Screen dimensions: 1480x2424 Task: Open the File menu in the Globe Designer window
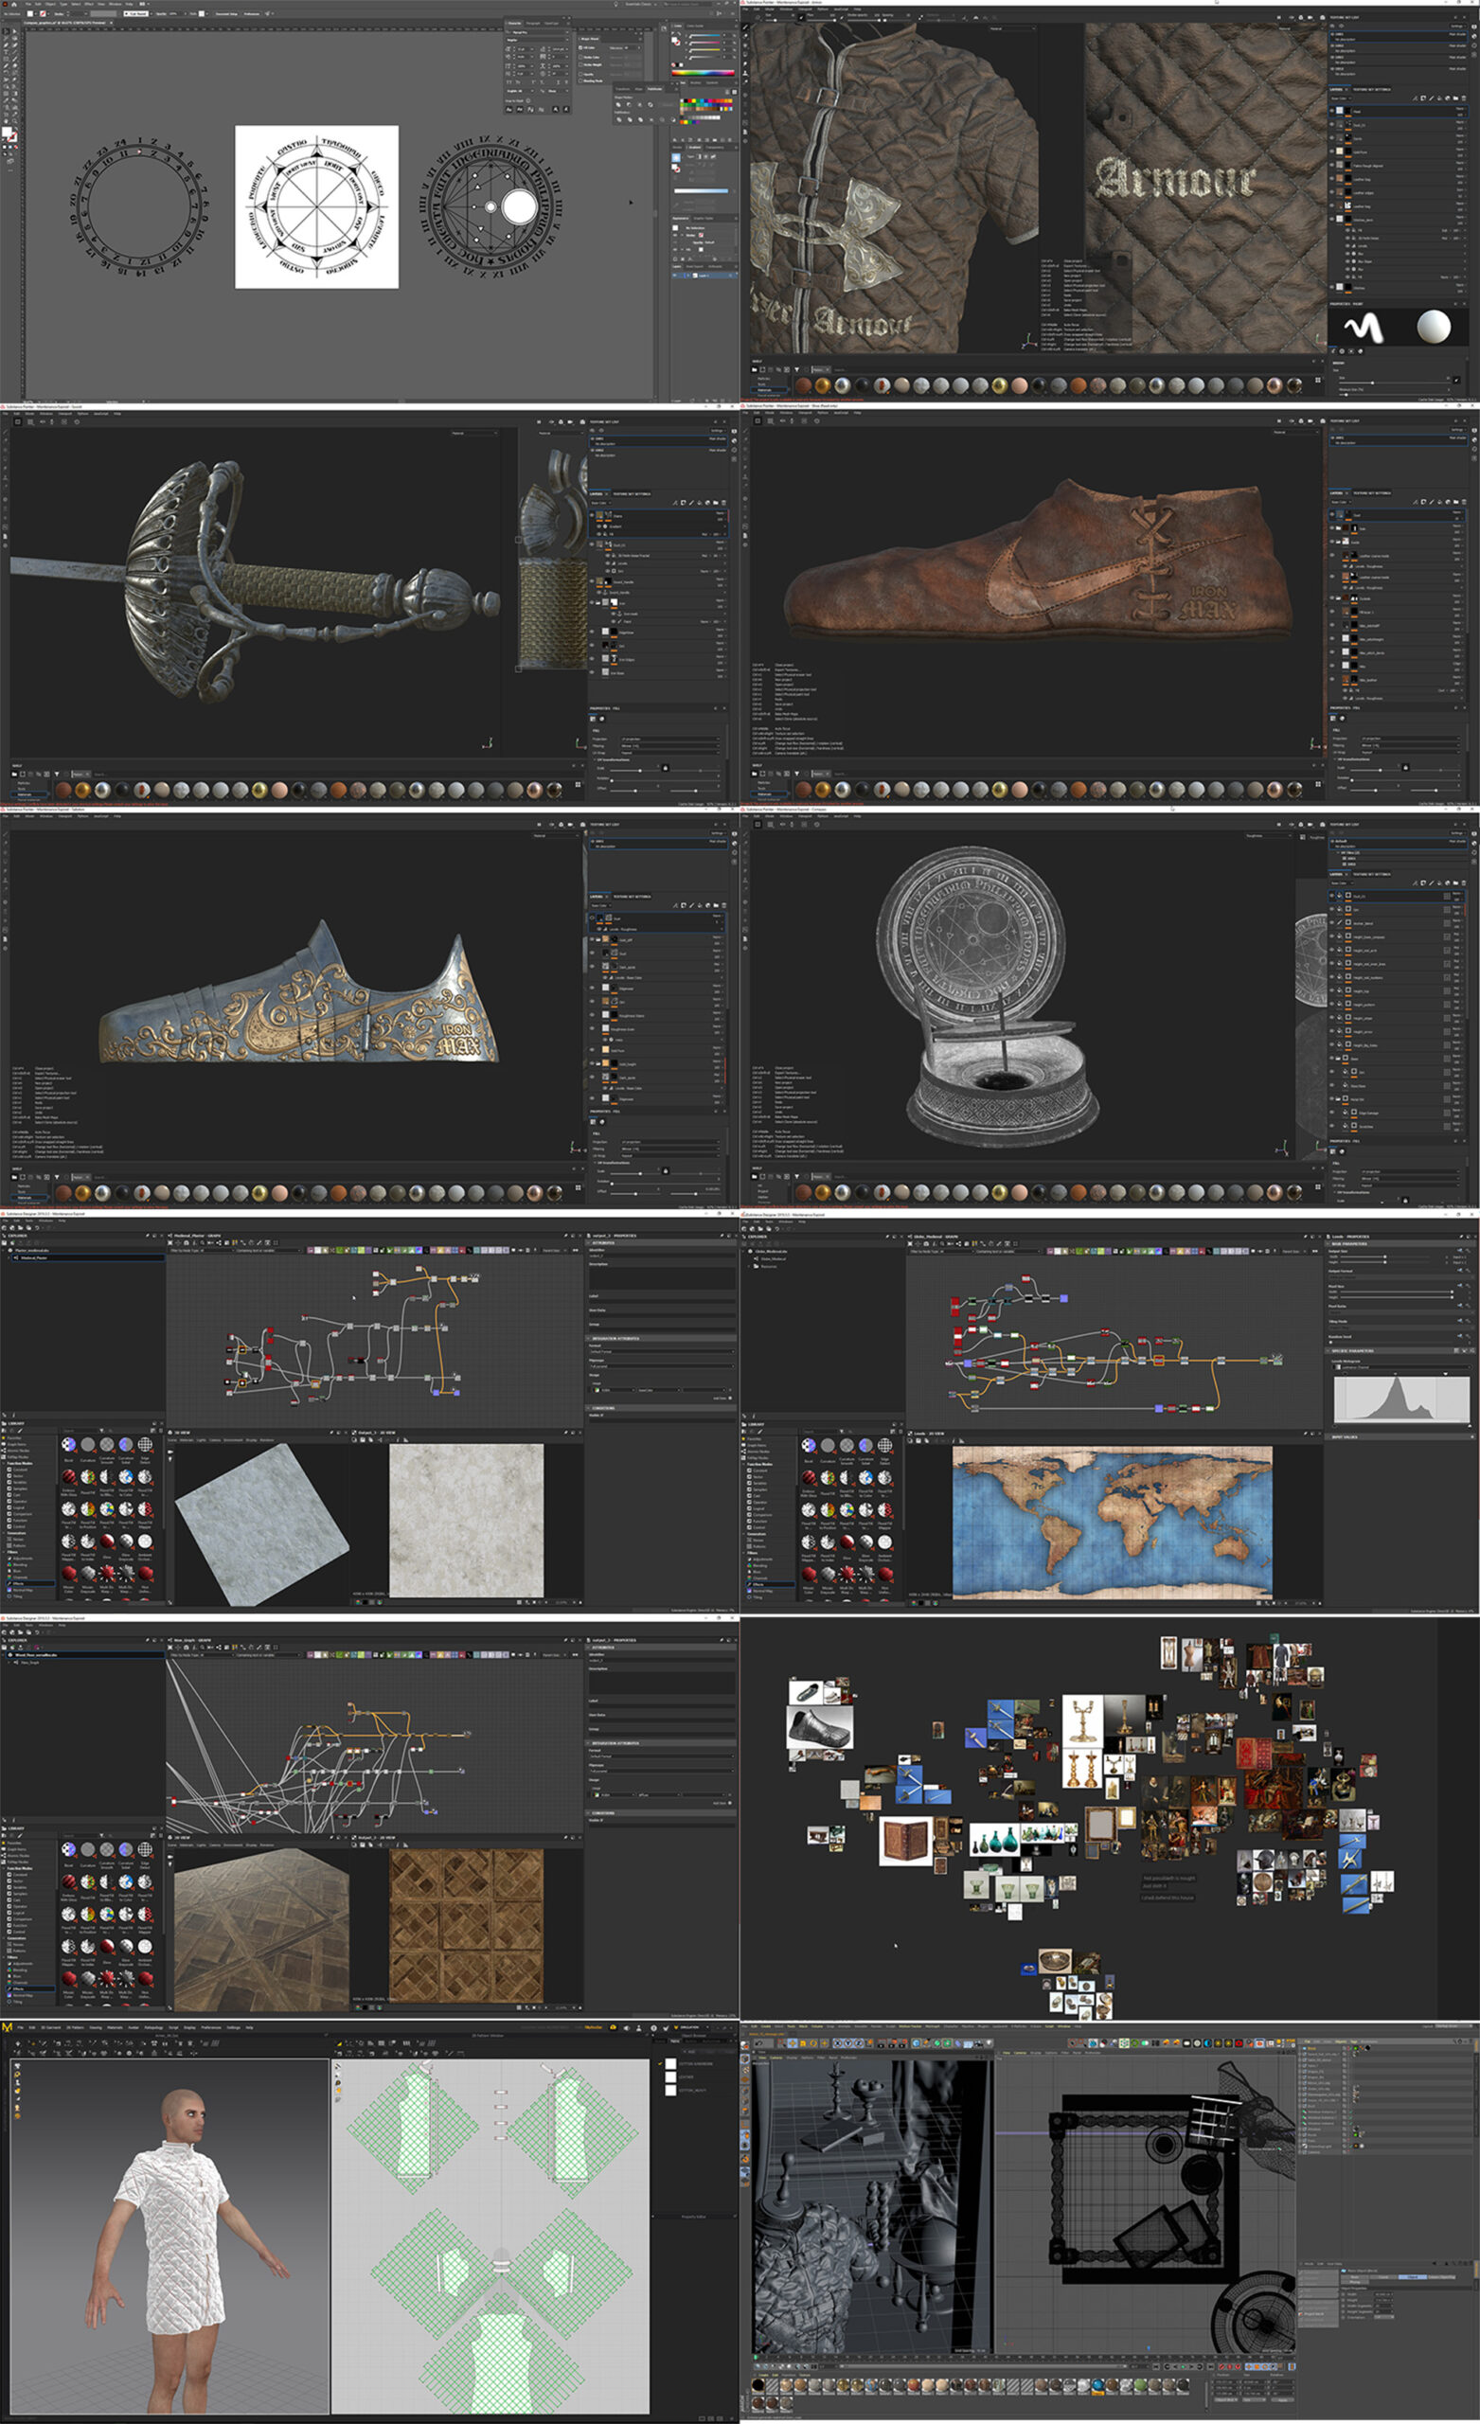click(746, 1221)
